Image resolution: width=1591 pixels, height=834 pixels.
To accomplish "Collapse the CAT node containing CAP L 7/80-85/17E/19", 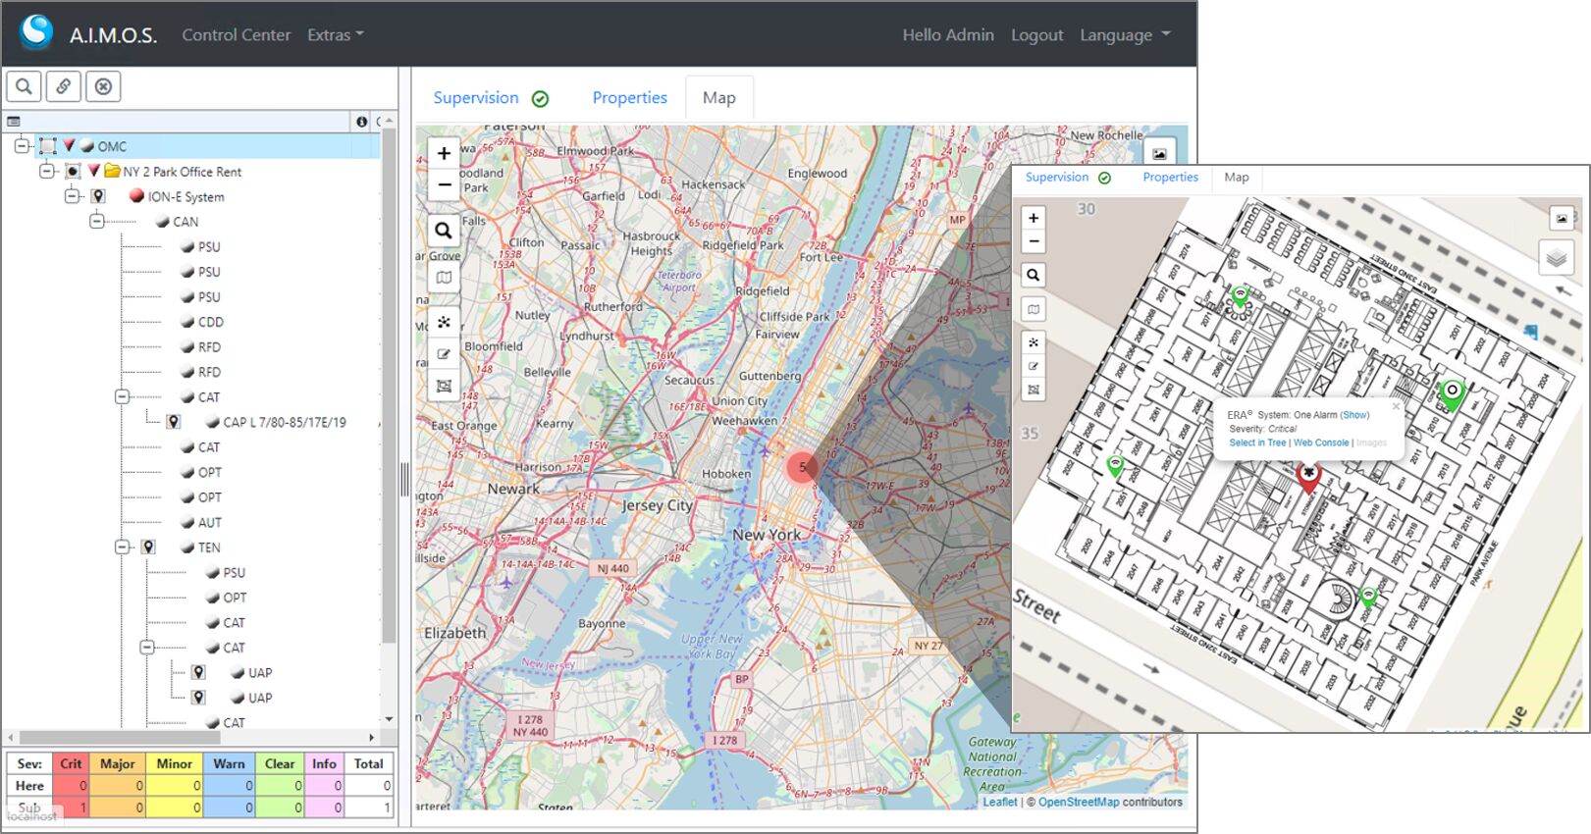I will (122, 396).
